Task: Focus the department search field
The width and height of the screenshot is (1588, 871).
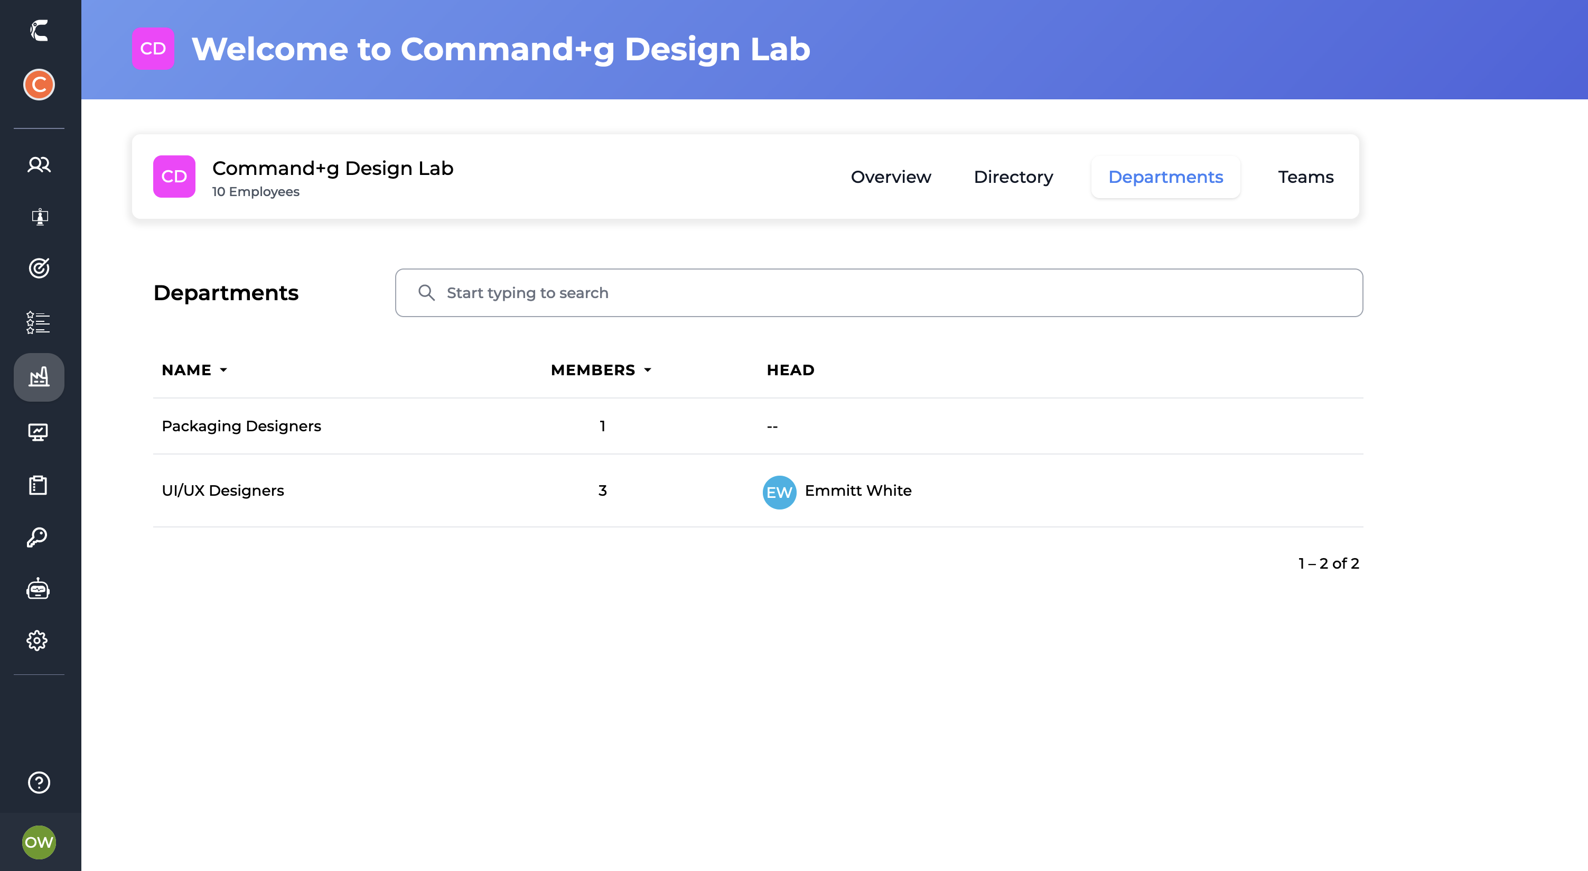Action: (879, 292)
